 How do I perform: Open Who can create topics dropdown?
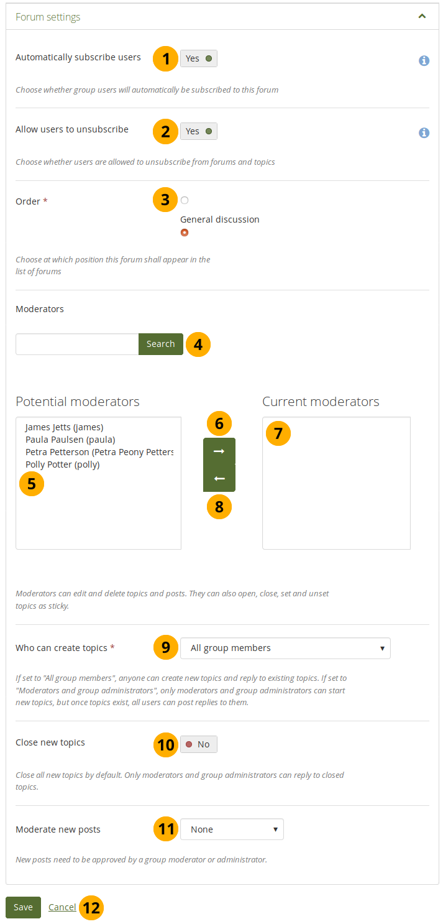pyautogui.click(x=285, y=648)
